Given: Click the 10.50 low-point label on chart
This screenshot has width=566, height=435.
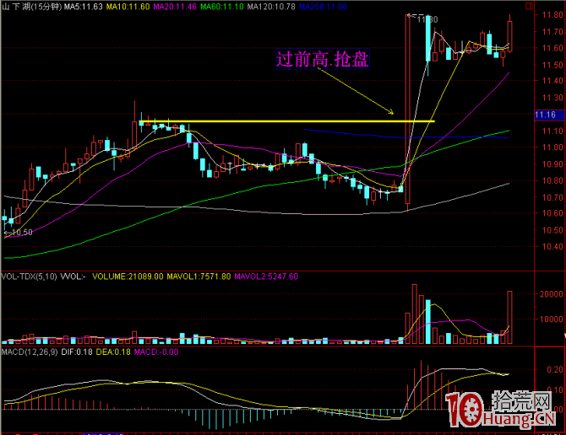Looking at the screenshot, I should 22,233.
